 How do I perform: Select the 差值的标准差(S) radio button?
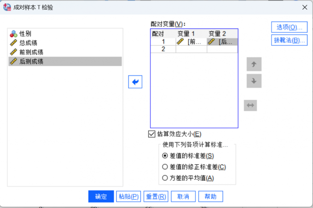click(165, 156)
